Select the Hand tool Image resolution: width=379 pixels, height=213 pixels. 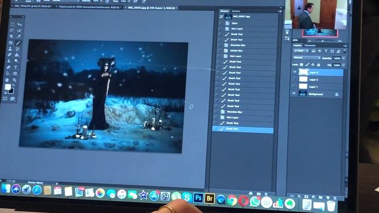pyautogui.click(x=7, y=80)
